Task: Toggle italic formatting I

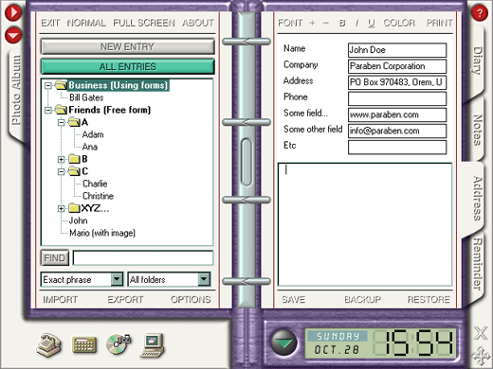Action: pos(356,23)
